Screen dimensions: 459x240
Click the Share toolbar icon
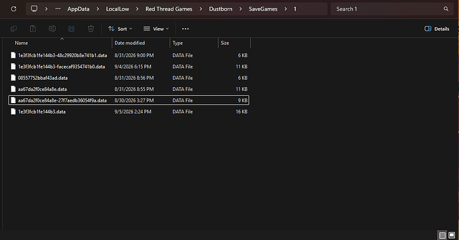(x=71, y=29)
